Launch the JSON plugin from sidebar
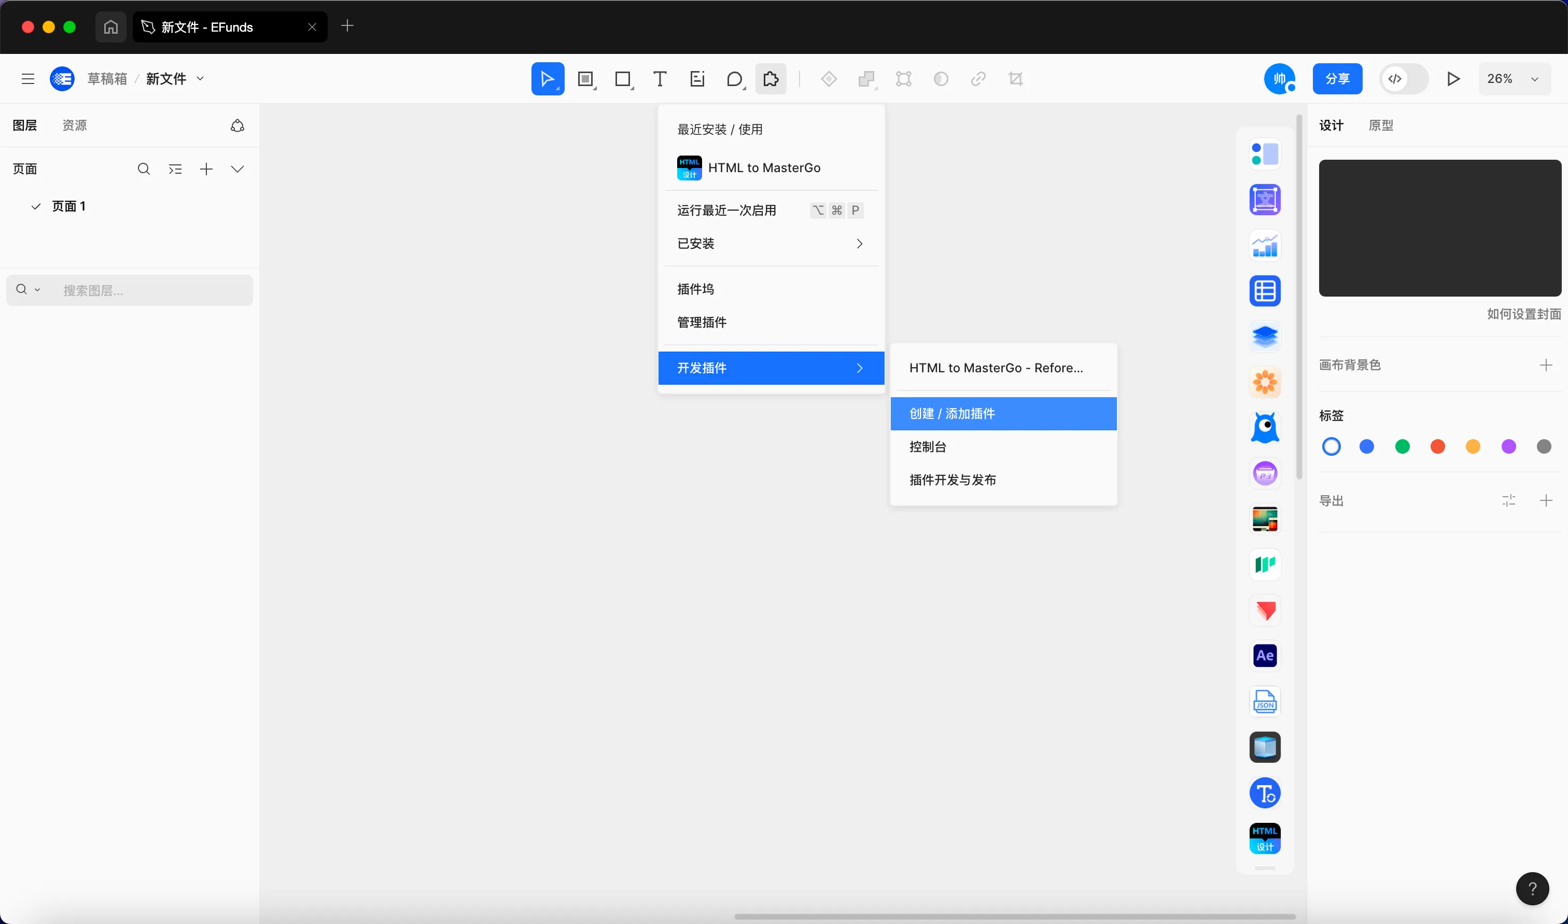 (x=1265, y=701)
